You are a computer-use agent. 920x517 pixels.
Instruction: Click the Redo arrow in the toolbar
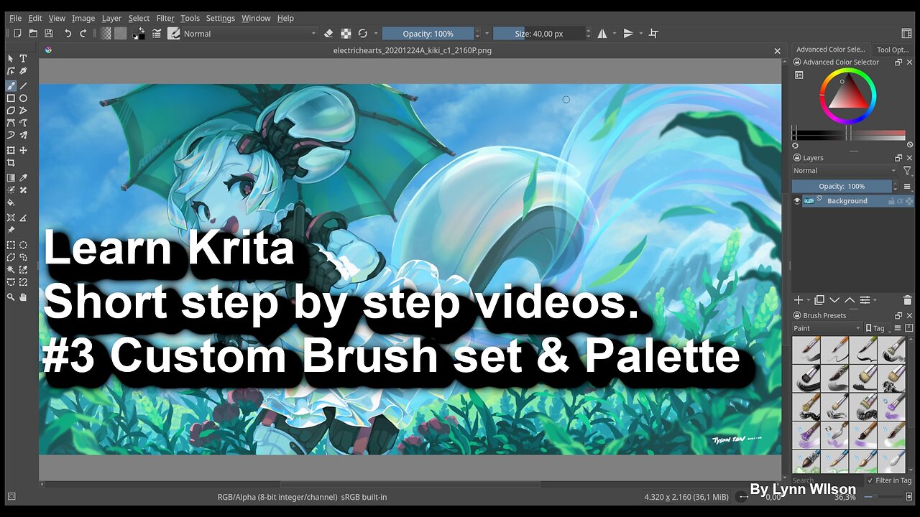click(x=83, y=33)
